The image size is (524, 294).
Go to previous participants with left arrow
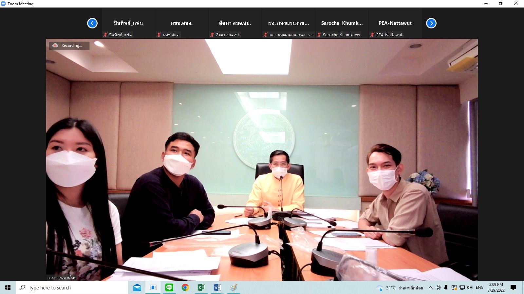tap(92, 23)
